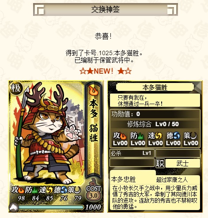The height and width of the screenshot is (218, 208).
Task: Click the COST 3.0 money bag icon
Action: click(93, 191)
